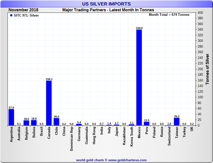Image resolution: width=213 pixels, height=163 pixels.
Task: Open the www.goldchartsrus.com footer link
Action: coord(127,160)
